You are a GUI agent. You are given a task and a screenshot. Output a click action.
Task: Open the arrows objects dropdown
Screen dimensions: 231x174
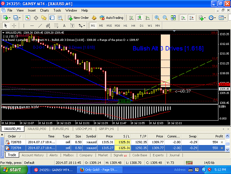point(82,26)
